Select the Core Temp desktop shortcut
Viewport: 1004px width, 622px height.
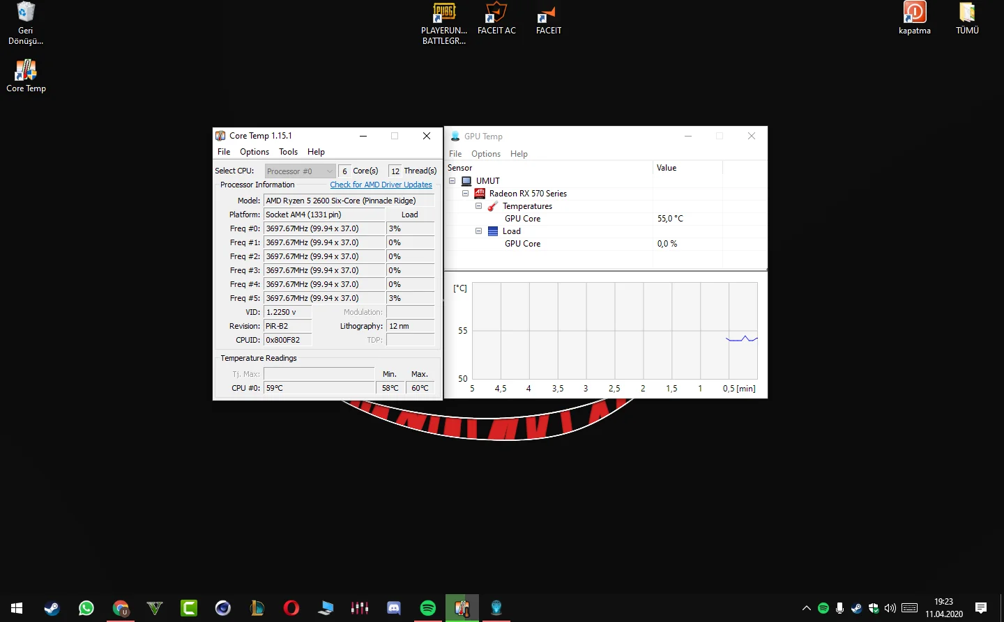pyautogui.click(x=26, y=76)
